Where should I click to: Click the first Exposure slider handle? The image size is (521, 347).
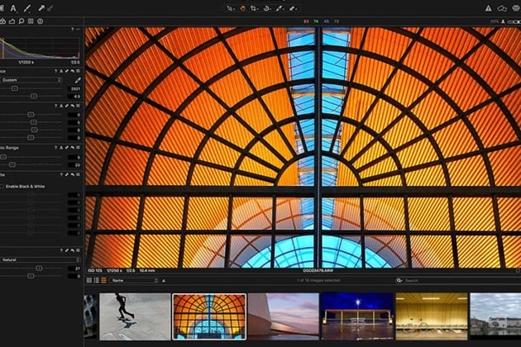(x=31, y=115)
